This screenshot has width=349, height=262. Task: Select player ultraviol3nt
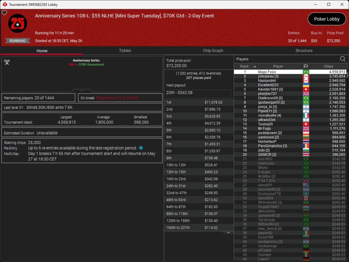290,120
